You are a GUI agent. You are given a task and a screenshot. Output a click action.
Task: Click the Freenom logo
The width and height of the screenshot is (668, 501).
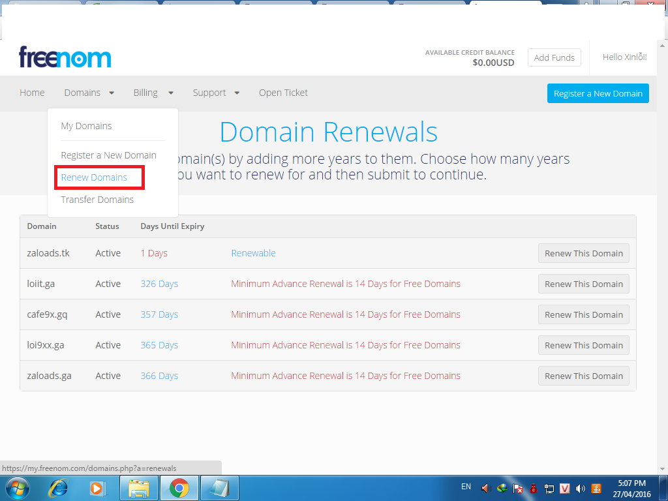pos(65,57)
